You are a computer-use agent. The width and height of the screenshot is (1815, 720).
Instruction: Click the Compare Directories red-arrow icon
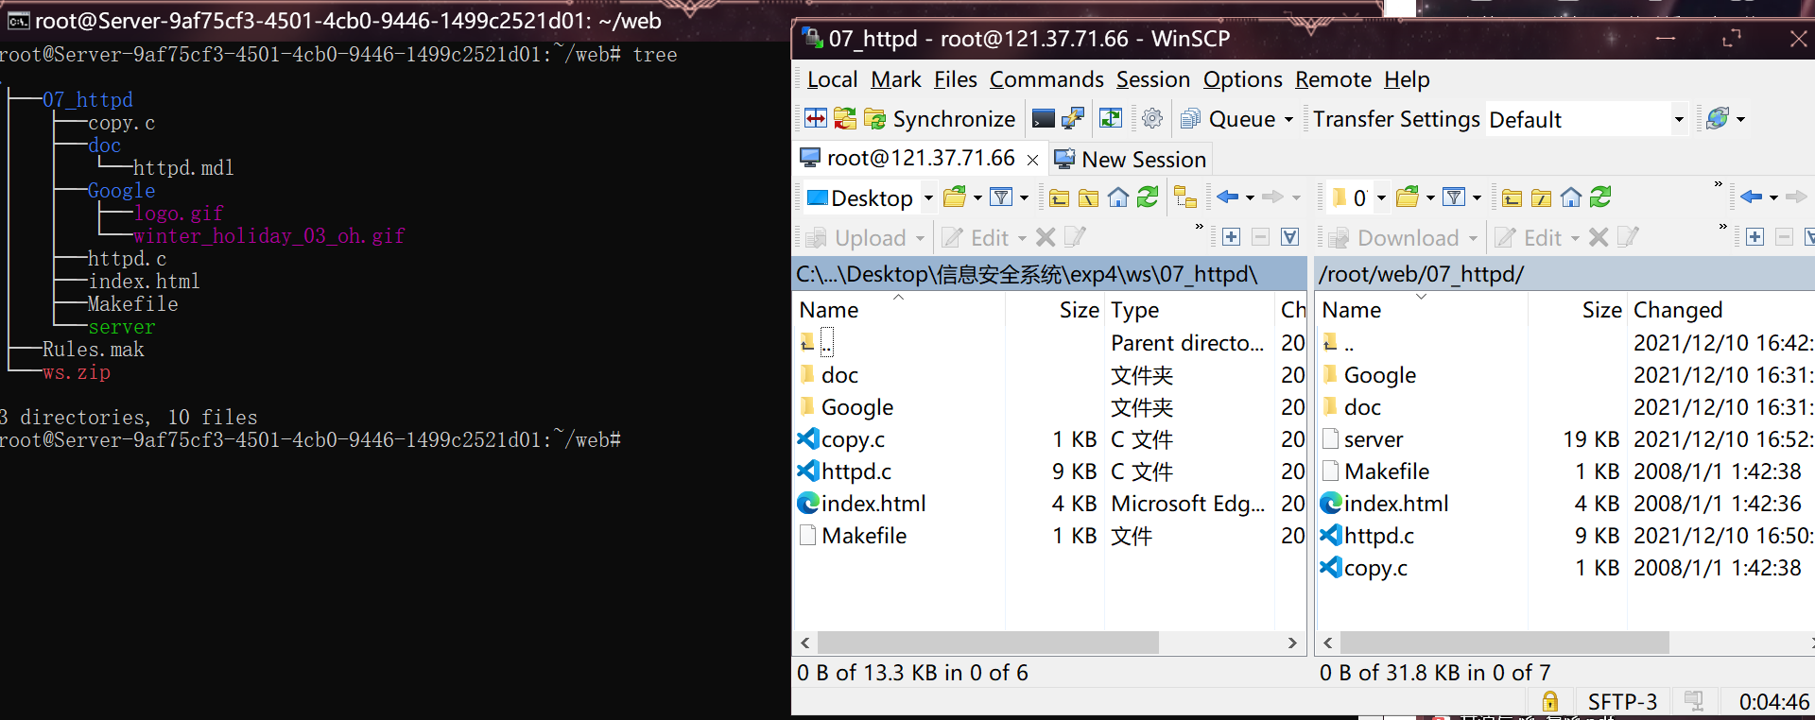click(x=815, y=118)
